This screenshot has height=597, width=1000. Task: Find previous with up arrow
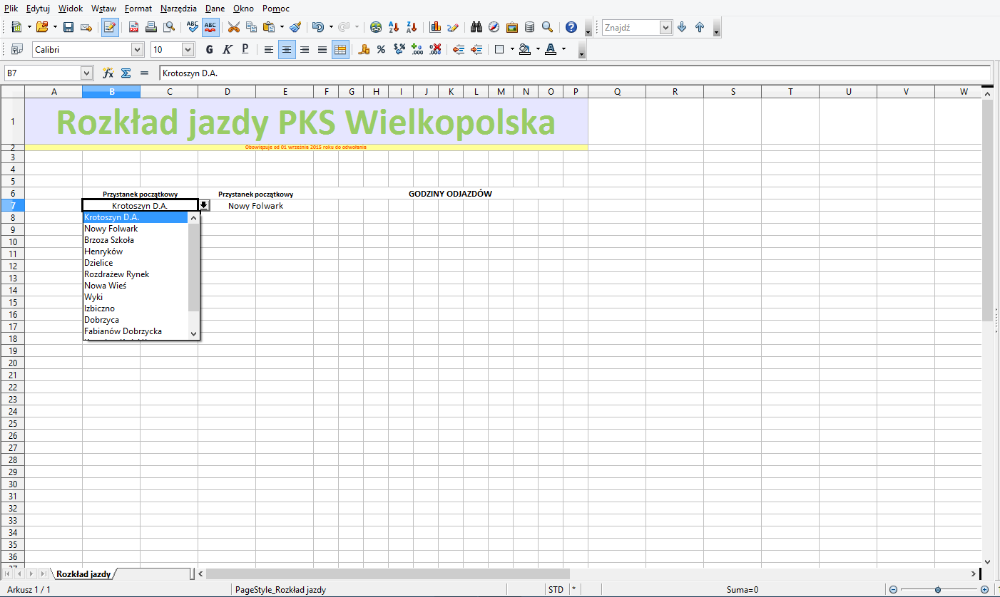tap(700, 27)
